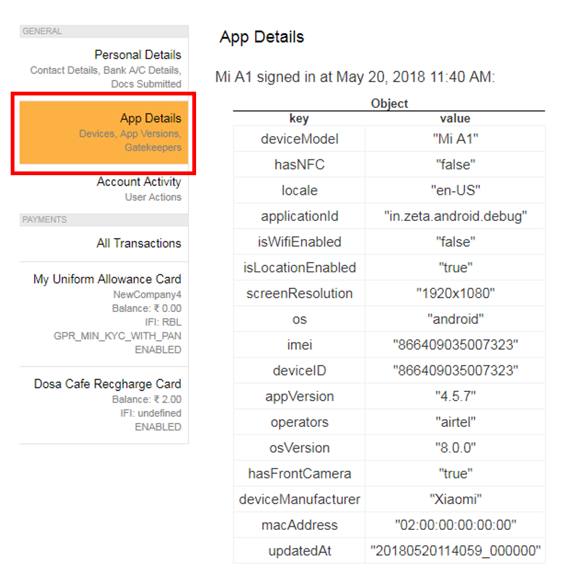Select the "in.zeta.android.debug" value

point(456,216)
